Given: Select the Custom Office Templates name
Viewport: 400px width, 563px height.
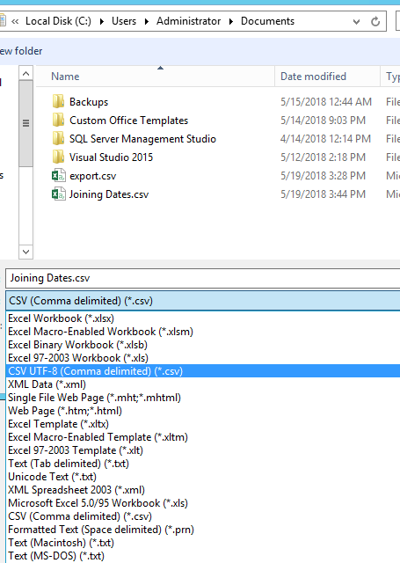Looking at the screenshot, I should pos(128,121).
